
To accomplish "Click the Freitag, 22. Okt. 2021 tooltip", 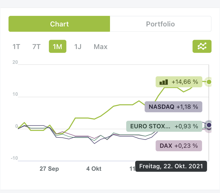I will 171,166.
